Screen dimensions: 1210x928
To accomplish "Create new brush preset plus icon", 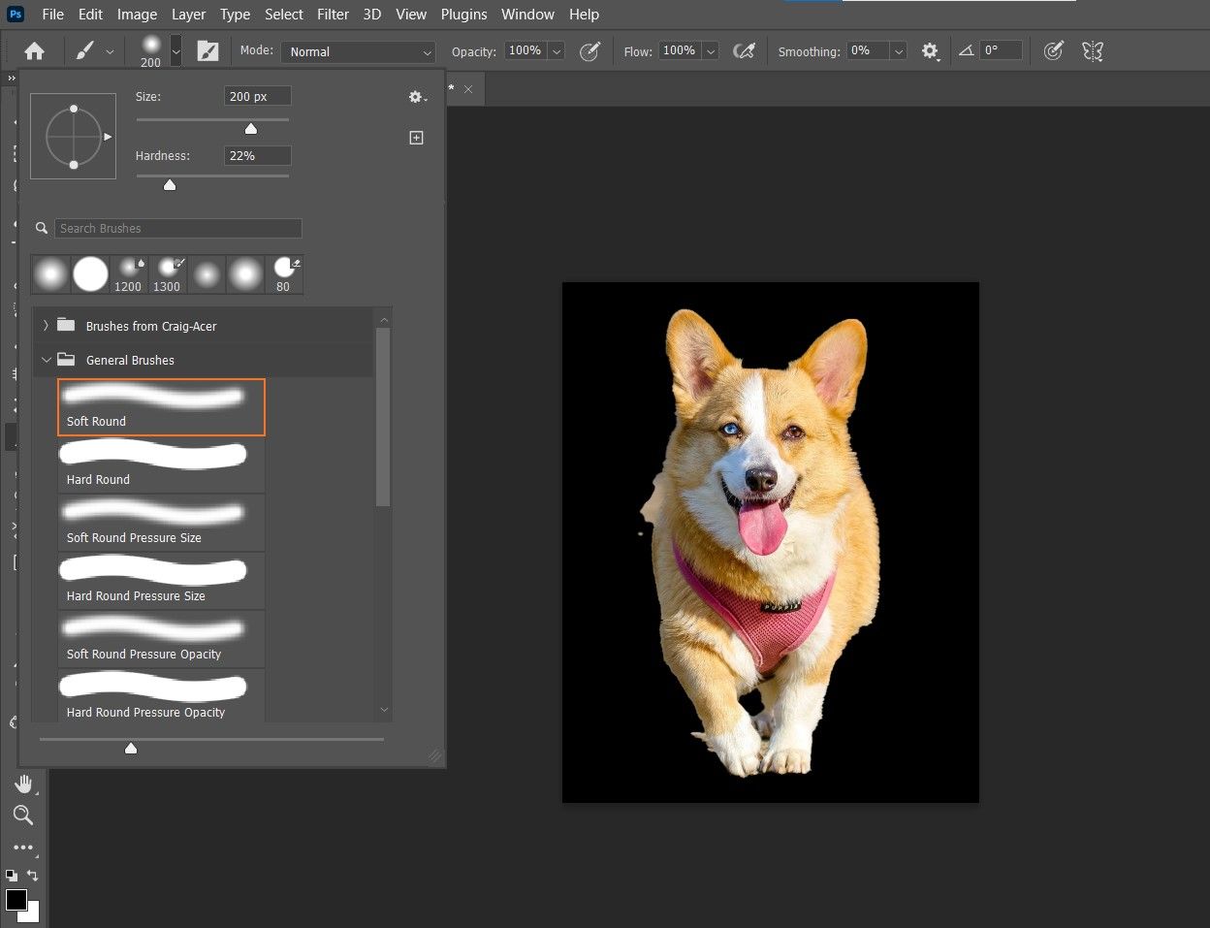I will 416,138.
